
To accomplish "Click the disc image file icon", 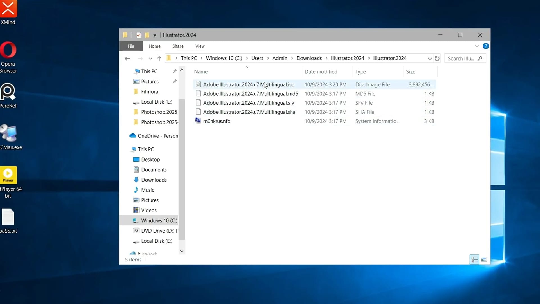I will click(x=198, y=84).
